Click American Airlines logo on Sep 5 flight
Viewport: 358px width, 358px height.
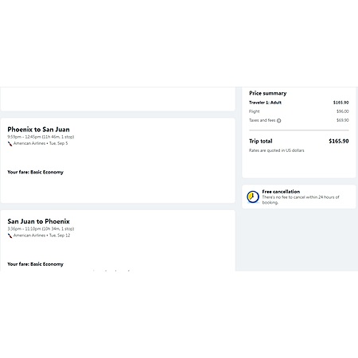(x=10, y=144)
